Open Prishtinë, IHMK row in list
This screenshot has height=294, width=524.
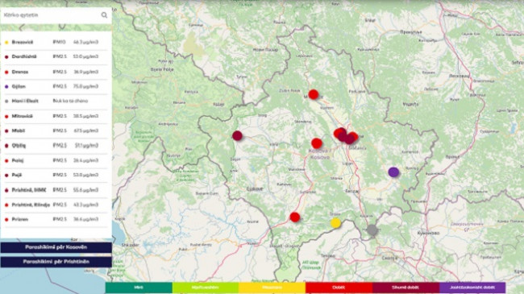click(x=56, y=190)
